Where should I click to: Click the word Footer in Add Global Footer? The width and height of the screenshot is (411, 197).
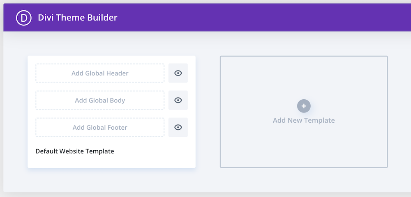[x=117, y=127]
